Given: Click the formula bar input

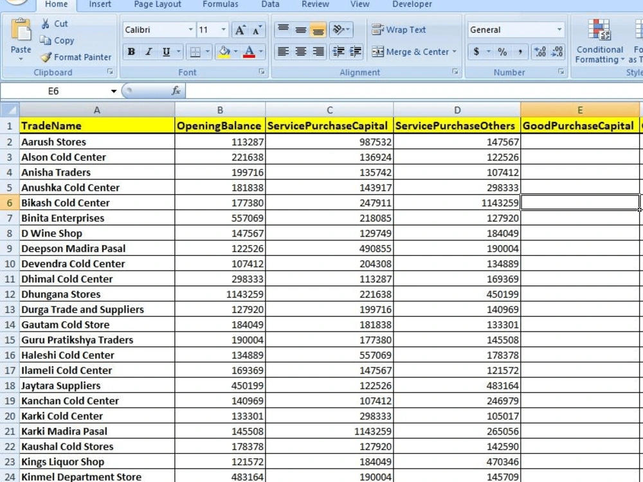Looking at the screenshot, I should 414,91.
